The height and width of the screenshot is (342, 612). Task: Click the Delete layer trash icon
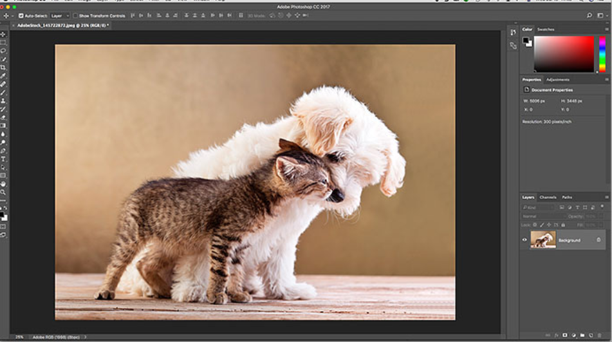600,336
